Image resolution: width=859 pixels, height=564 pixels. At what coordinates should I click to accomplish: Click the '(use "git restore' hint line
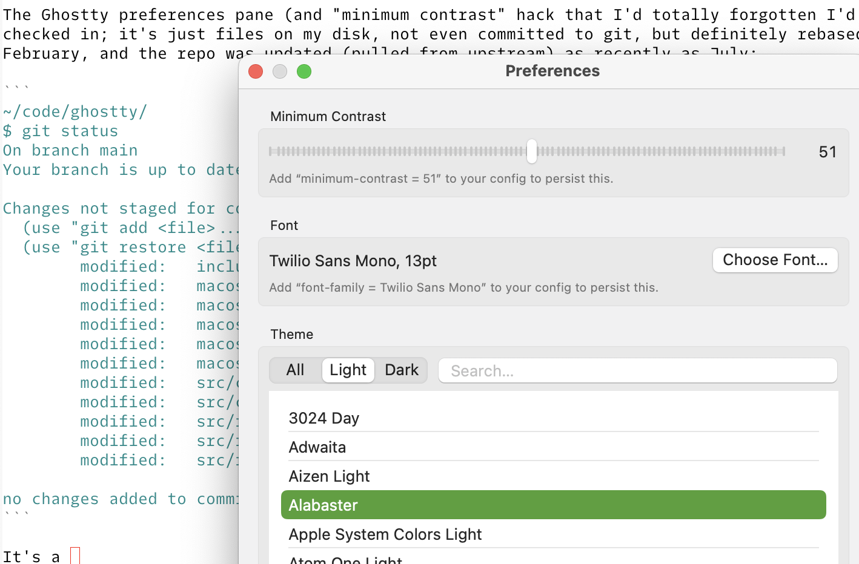coord(104,248)
